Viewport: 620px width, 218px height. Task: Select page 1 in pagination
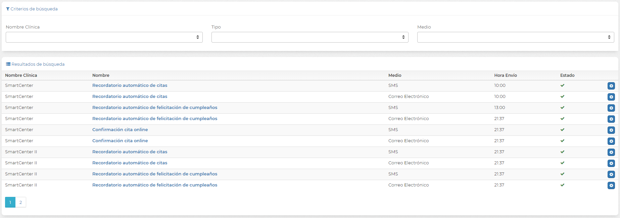[x=10, y=202]
